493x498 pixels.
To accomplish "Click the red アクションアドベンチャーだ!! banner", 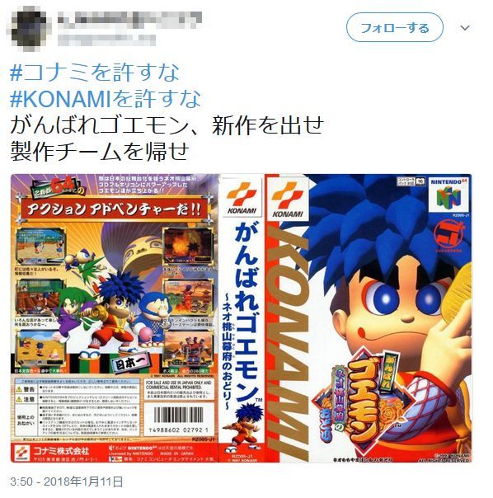I will pyautogui.click(x=115, y=210).
